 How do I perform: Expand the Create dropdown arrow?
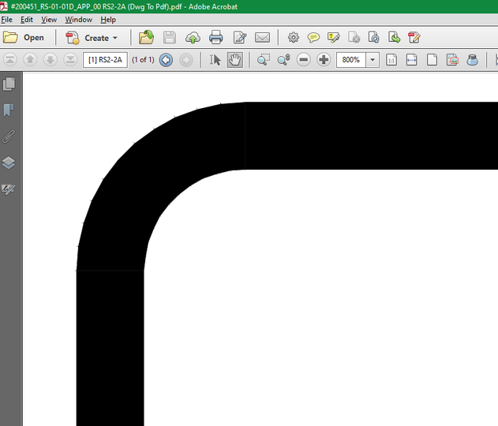[115, 38]
